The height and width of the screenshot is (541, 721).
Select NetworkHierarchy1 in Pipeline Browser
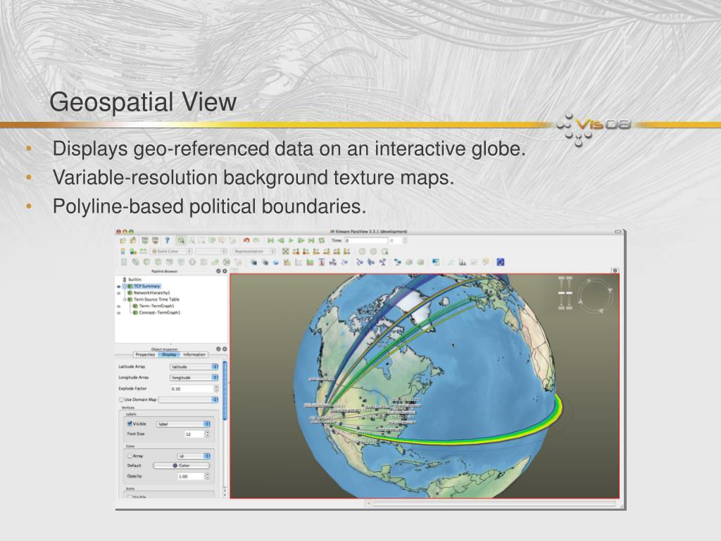click(x=152, y=293)
